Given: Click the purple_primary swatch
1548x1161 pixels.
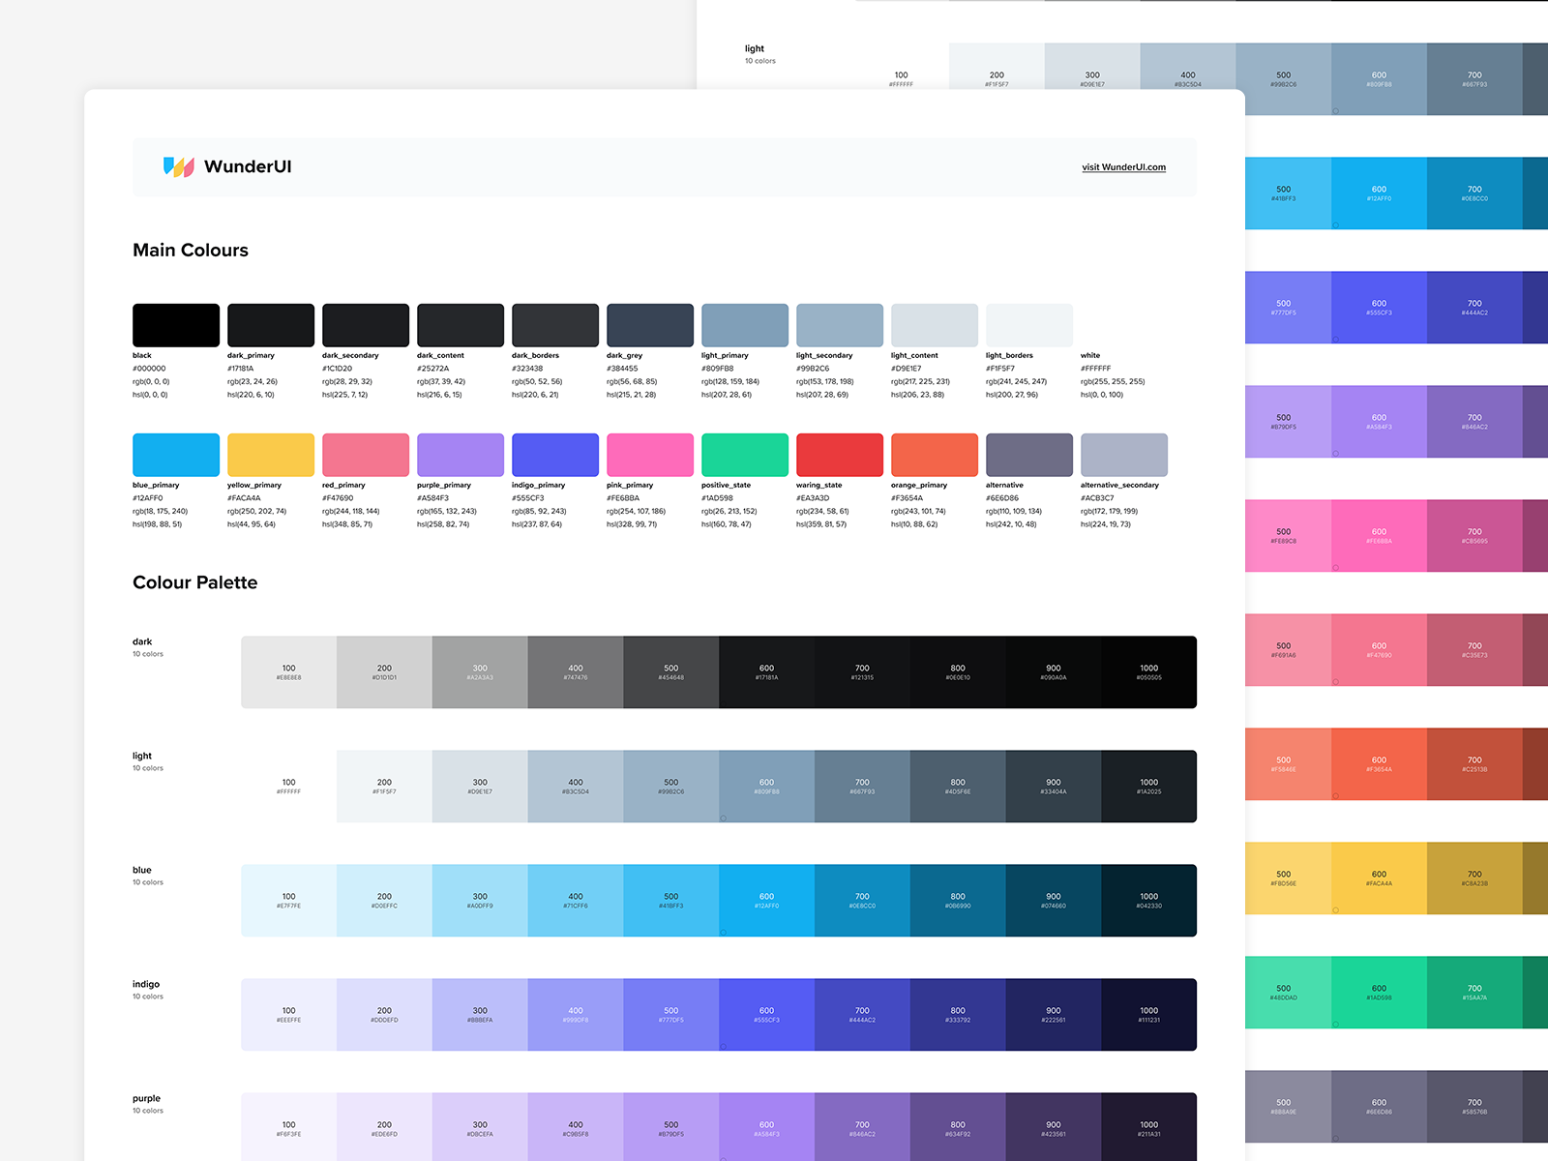Looking at the screenshot, I should pyautogui.click(x=461, y=455).
